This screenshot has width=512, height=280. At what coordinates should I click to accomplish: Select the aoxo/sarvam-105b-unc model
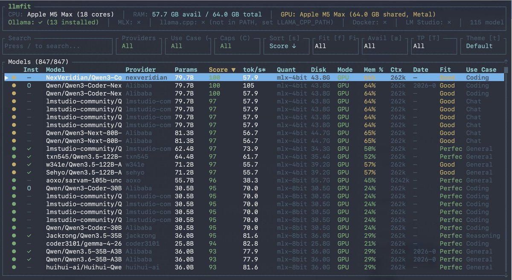pyautogui.click(x=84, y=180)
